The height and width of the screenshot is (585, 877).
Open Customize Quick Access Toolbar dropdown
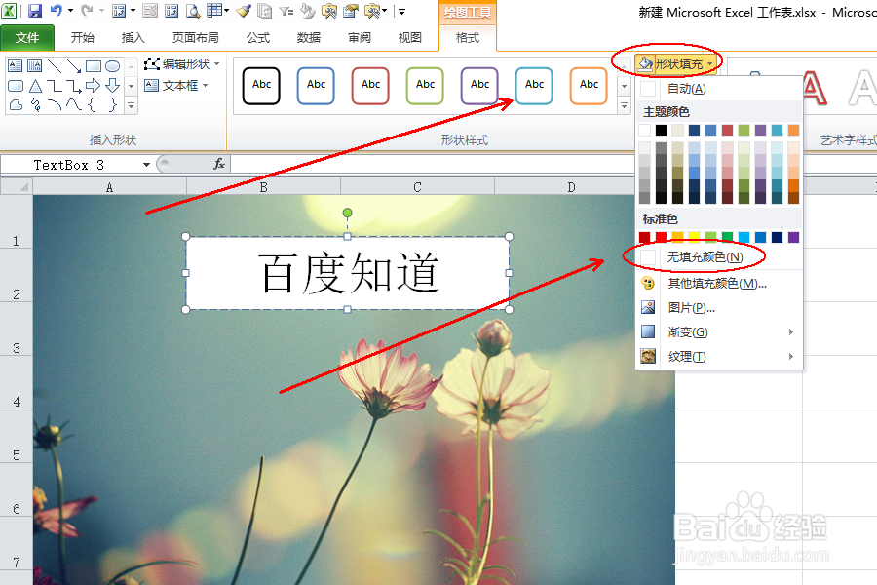[x=402, y=11]
